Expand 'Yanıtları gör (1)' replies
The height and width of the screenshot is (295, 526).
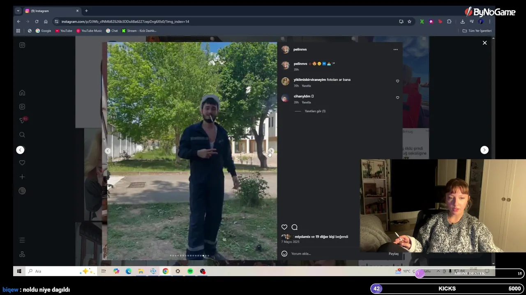(x=315, y=111)
